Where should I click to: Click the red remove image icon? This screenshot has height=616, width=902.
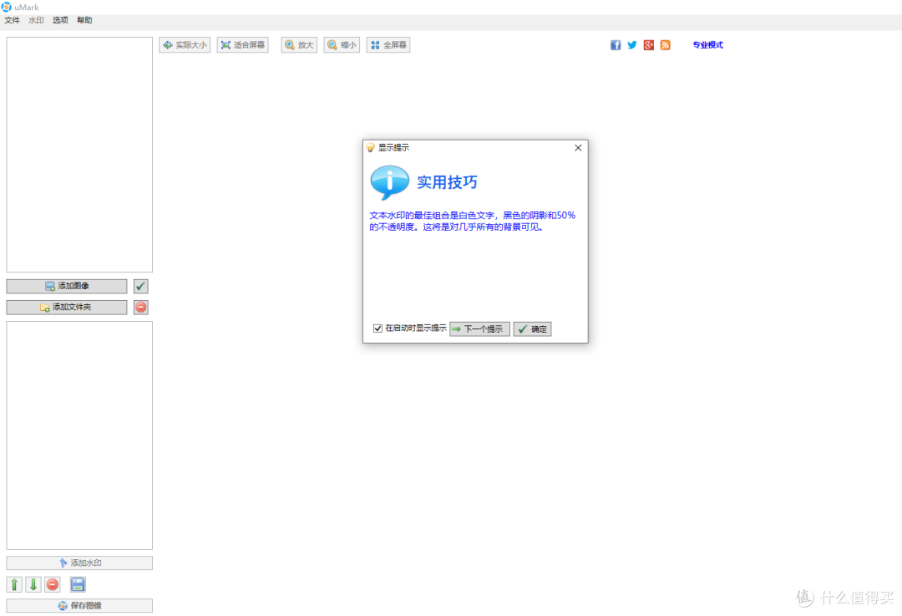[141, 308]
